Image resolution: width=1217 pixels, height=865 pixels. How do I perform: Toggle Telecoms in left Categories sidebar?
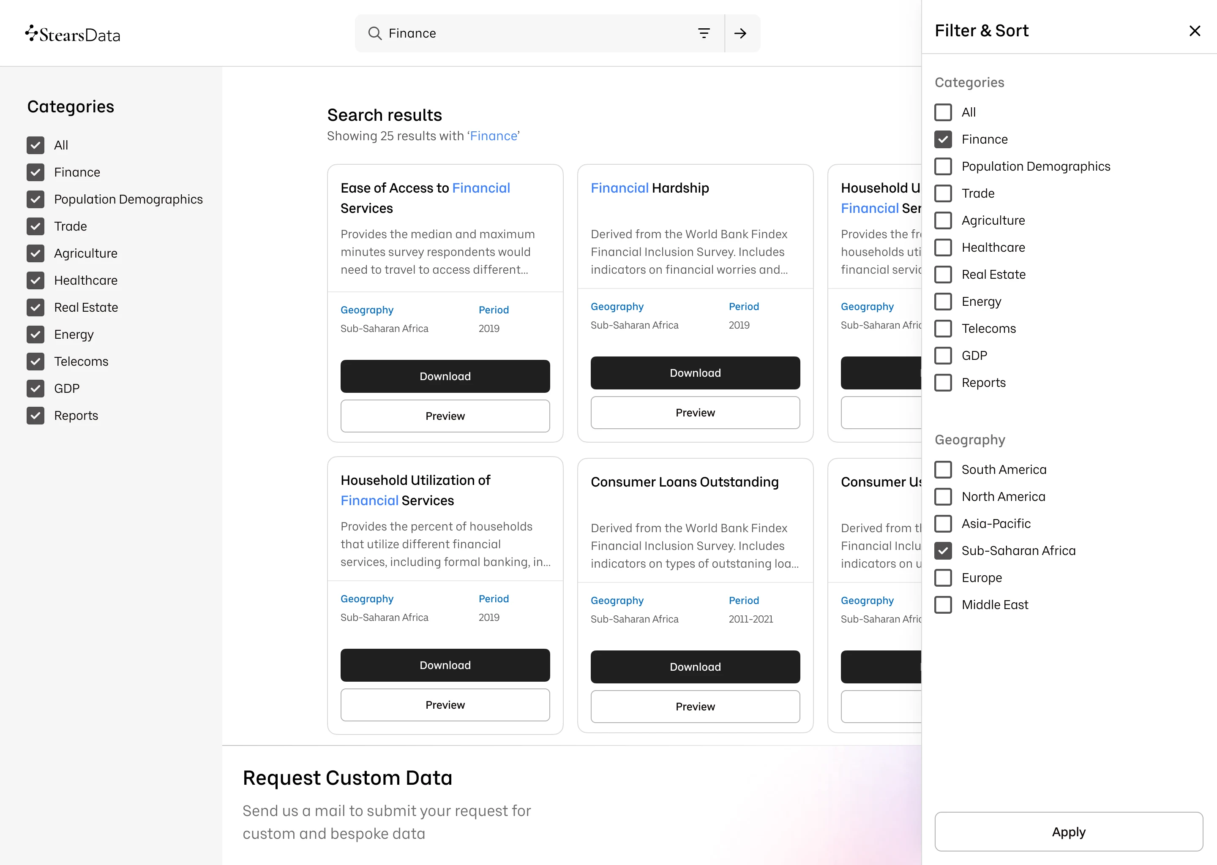[35, 362]
